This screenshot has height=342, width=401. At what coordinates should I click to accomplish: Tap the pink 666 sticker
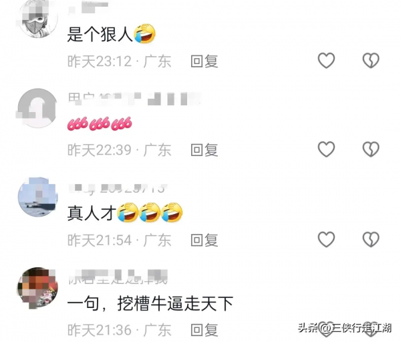coord(100,124)
